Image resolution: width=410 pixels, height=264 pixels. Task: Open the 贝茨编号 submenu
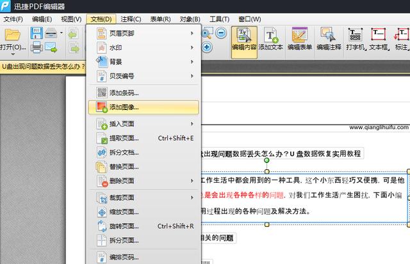[x=143, y=76]
